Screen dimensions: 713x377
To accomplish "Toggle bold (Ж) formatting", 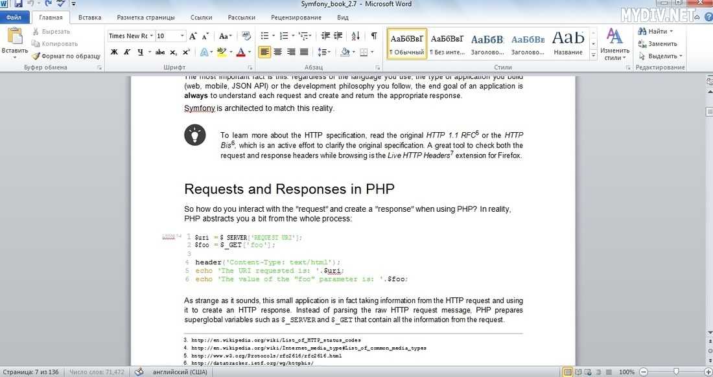I will pyautogui.click(x=115, y=52).
